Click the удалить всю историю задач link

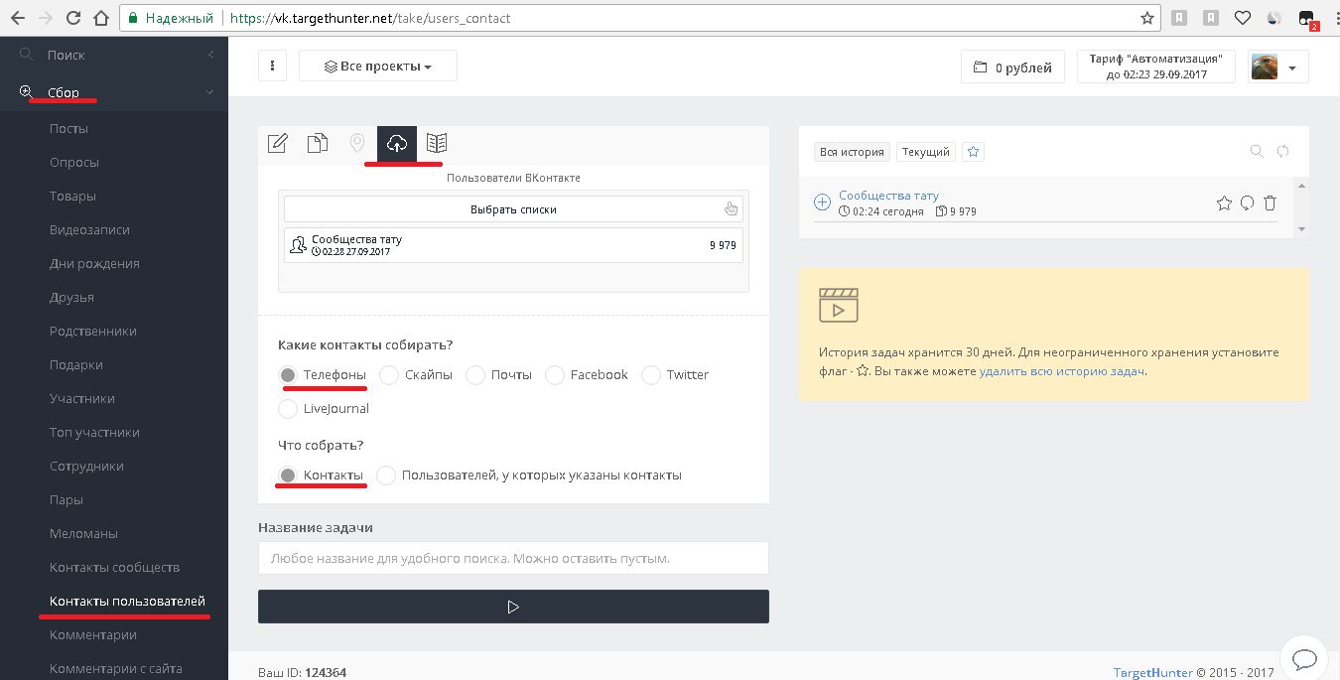pyautogui.click(x=1061, y=371)
